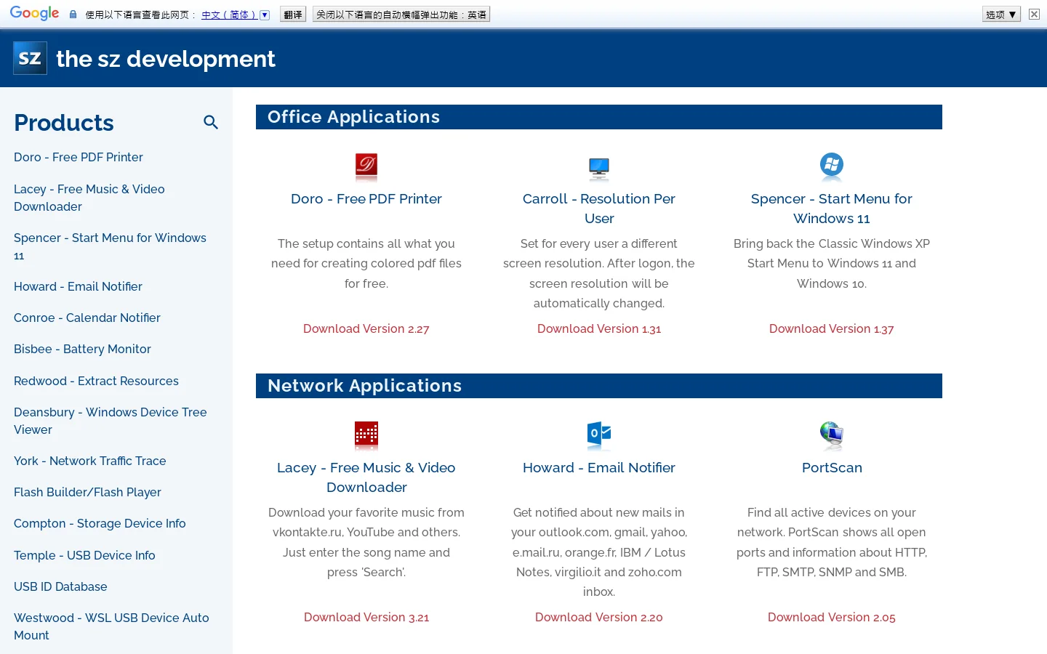Expand the language dropdown arrow next to 中文（简体）
The height and width of the screenshot is (654, 1047).
[x=265, y=15]
